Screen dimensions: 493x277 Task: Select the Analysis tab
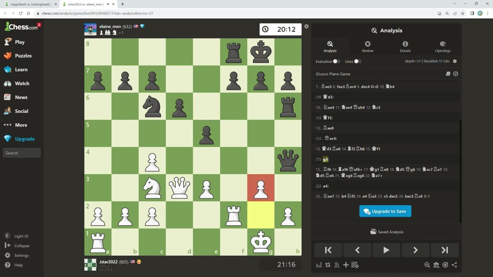click(x=330, y=47)
